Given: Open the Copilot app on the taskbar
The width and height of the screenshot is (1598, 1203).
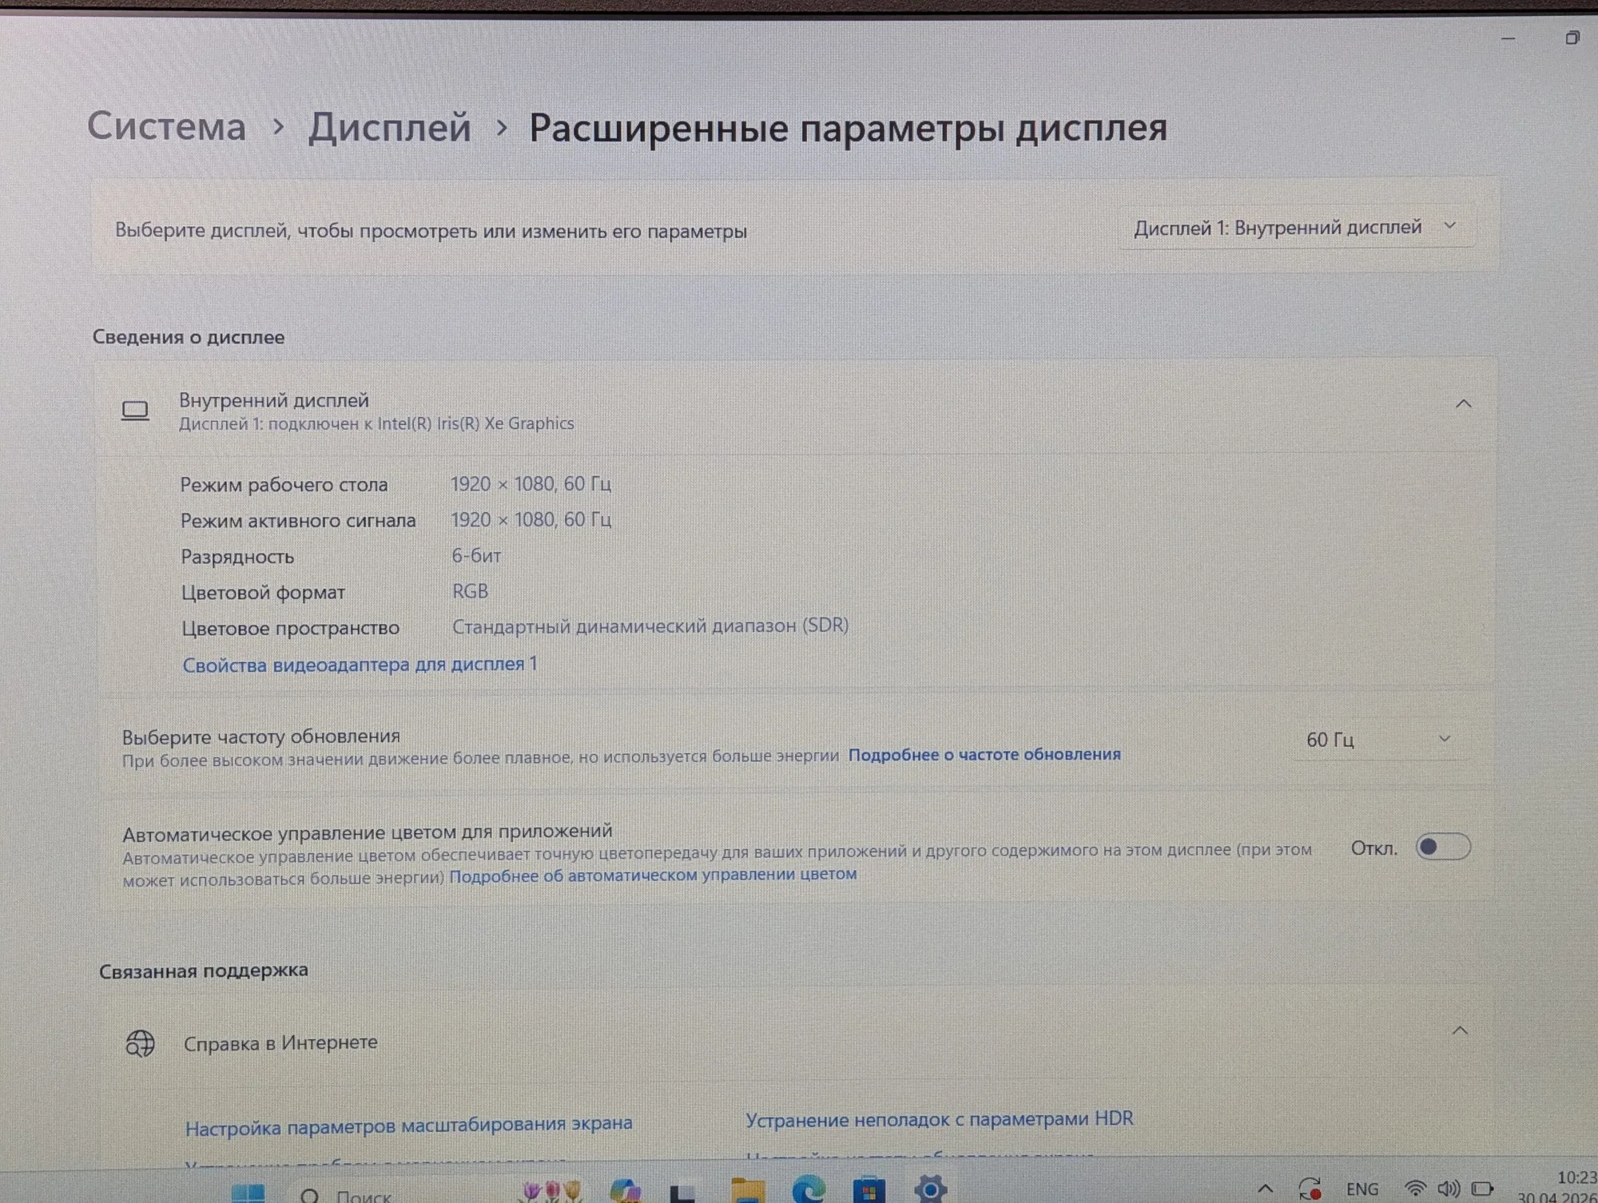Looking at the screenshot, I should (625, 1191).
